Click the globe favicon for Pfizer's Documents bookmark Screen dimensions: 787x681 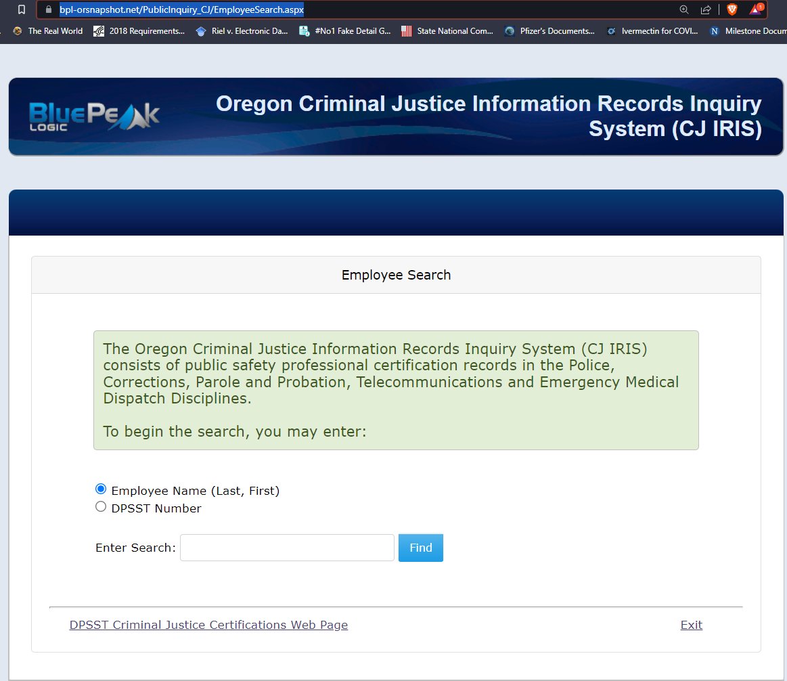click(509, 31)
